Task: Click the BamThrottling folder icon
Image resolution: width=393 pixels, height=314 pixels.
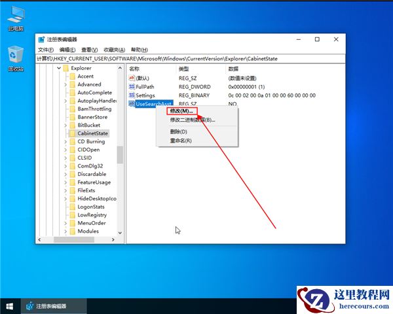Action: [73, 109]
